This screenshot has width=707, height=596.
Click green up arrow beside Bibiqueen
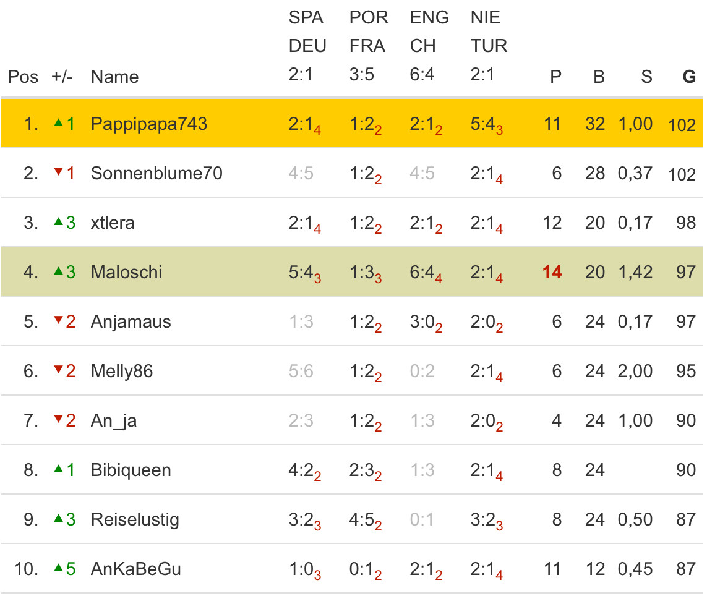59,469
